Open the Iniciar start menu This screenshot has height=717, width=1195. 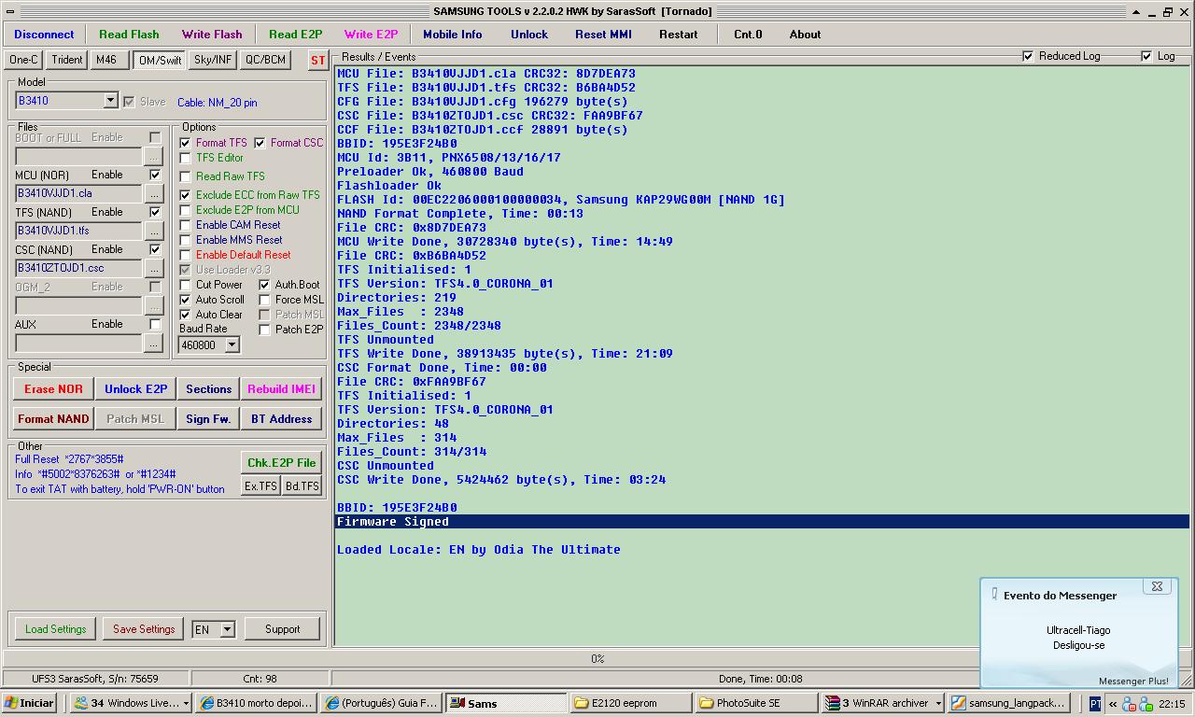tap(30, 703)
